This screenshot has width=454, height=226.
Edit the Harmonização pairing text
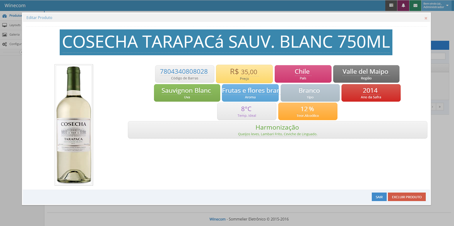(x=277, y=134)
